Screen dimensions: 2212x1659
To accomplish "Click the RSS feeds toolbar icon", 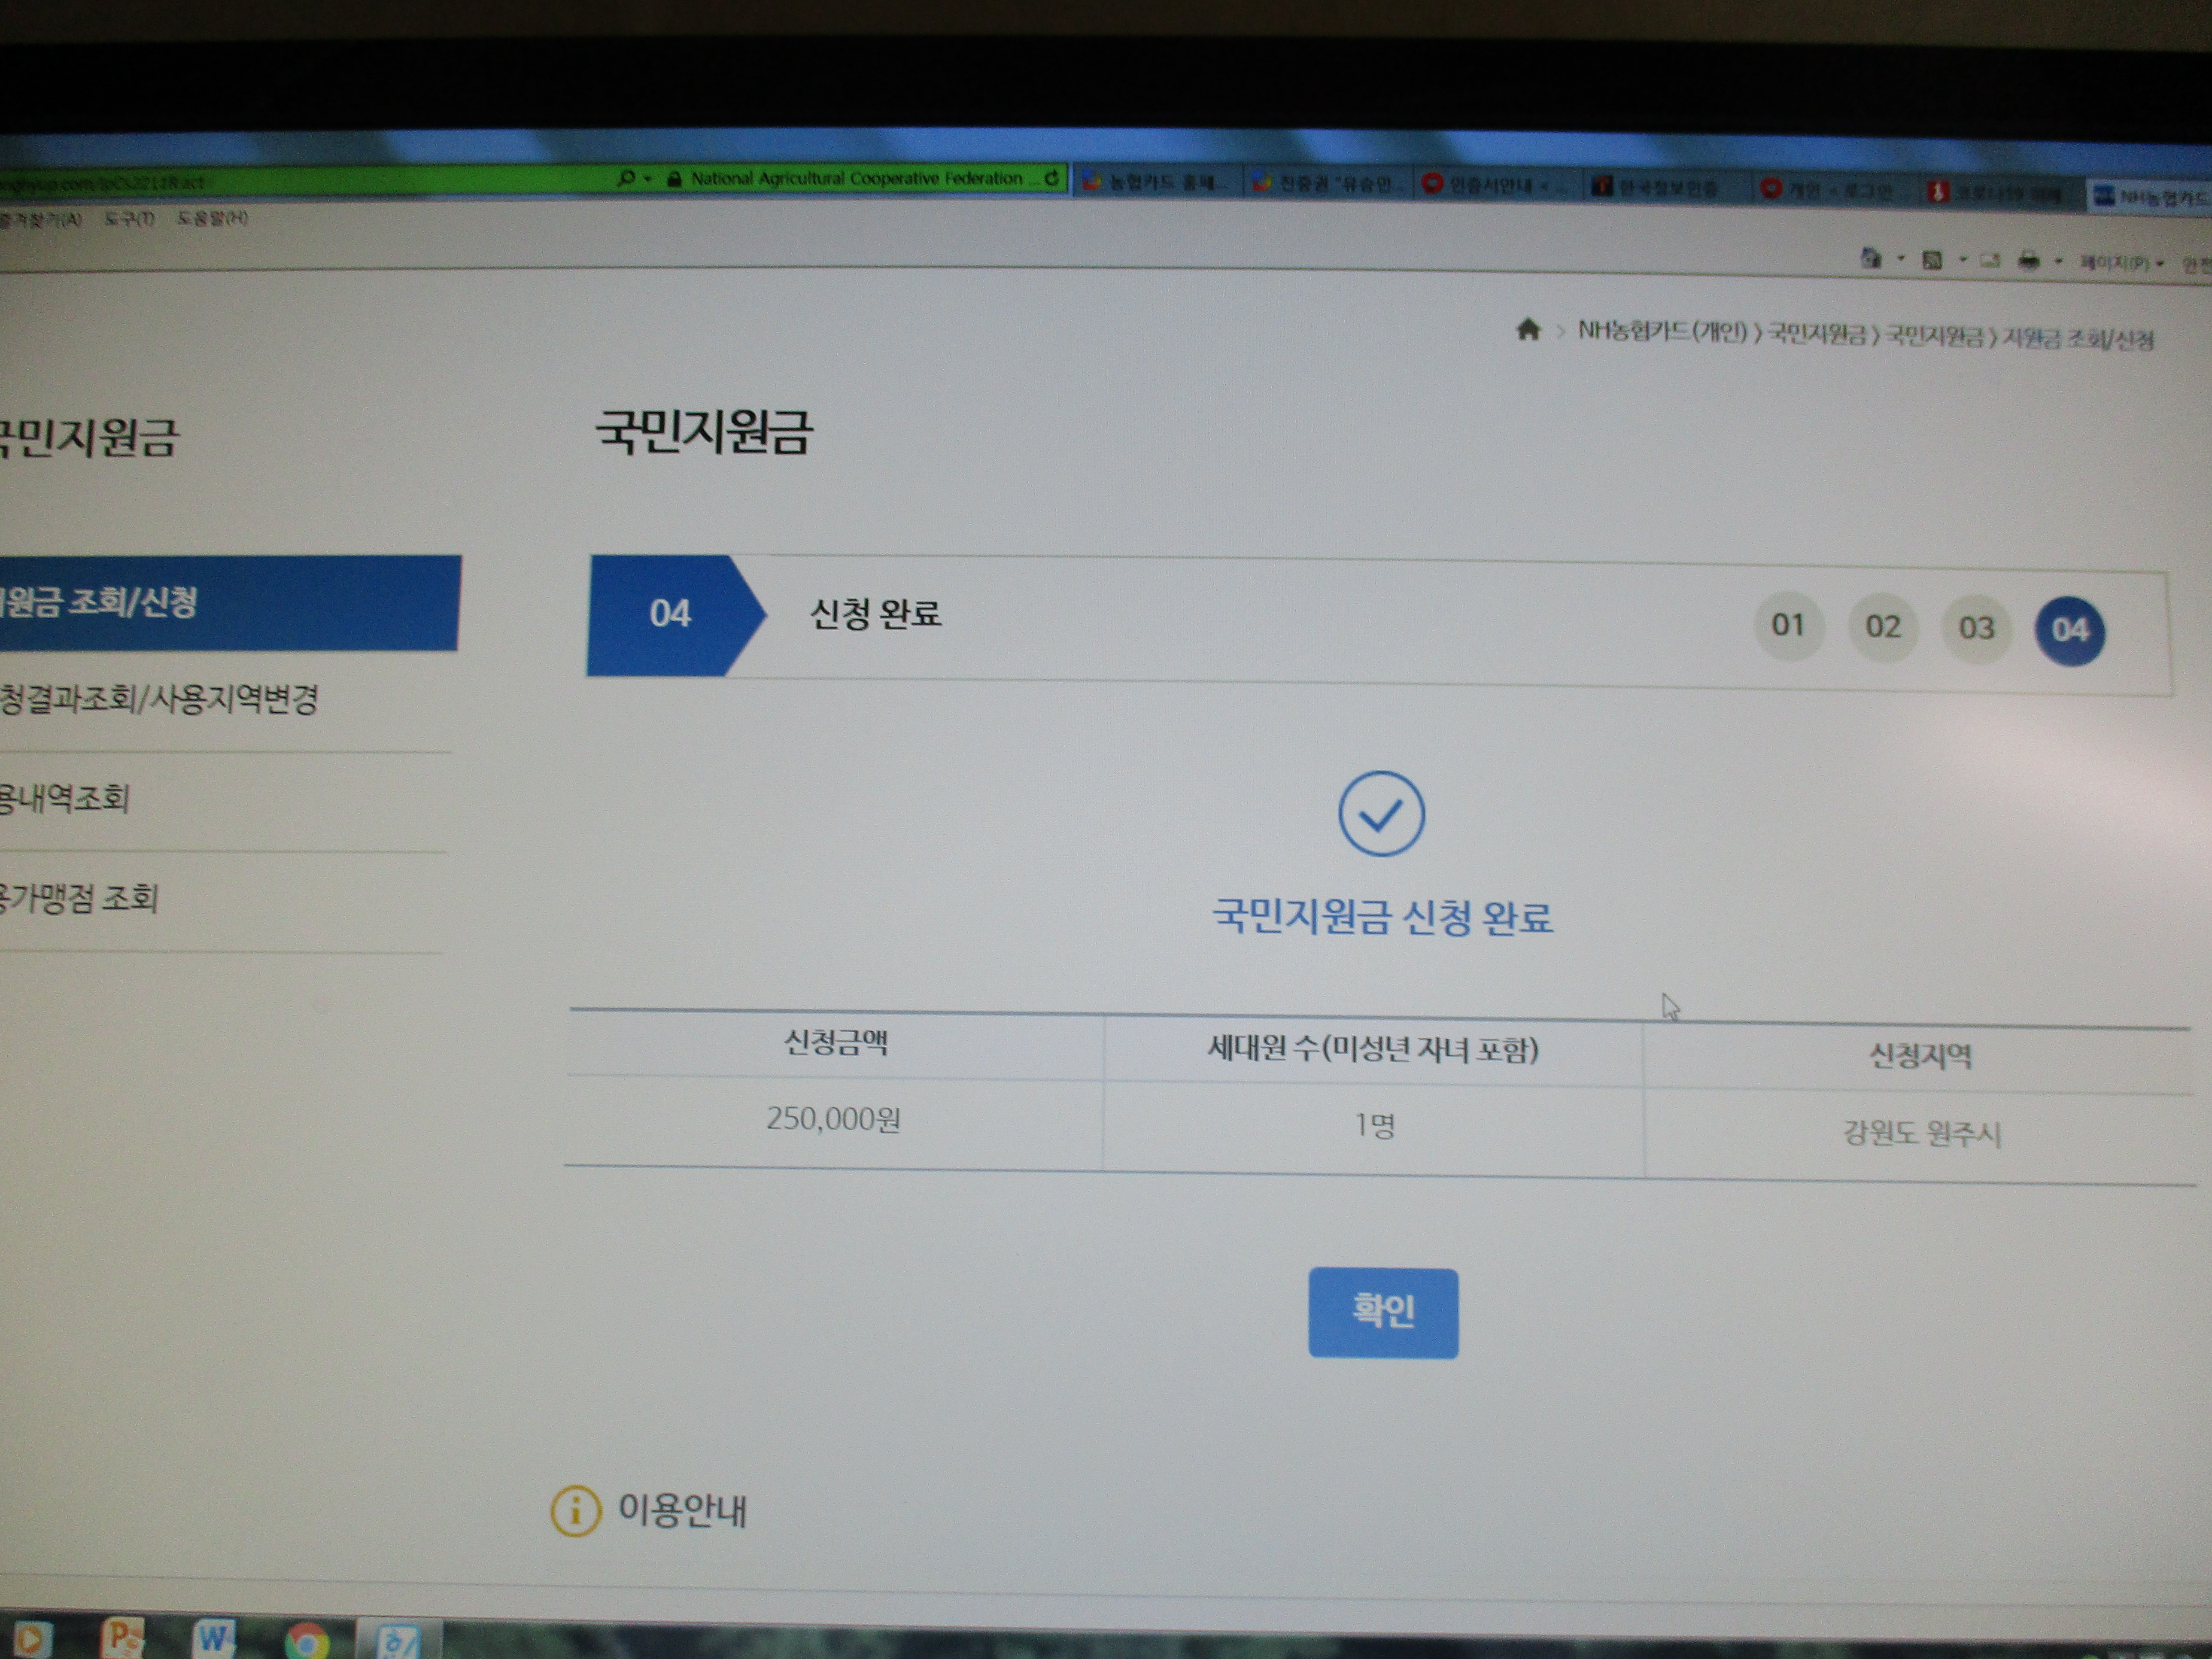I will 1932,260.
